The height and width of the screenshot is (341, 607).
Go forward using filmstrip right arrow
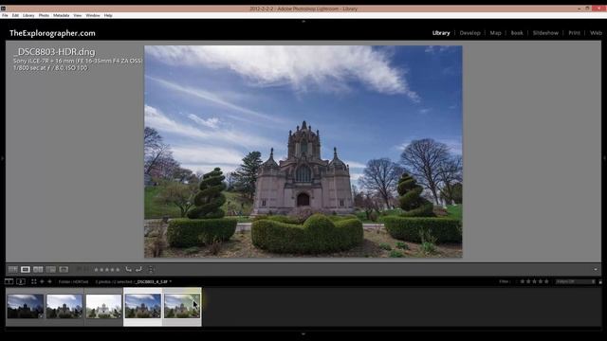pyautogui.click(x=49, y=281)
